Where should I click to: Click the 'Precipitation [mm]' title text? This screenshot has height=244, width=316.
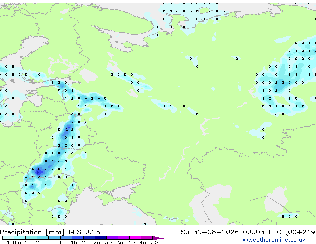[x=32, y=232]
